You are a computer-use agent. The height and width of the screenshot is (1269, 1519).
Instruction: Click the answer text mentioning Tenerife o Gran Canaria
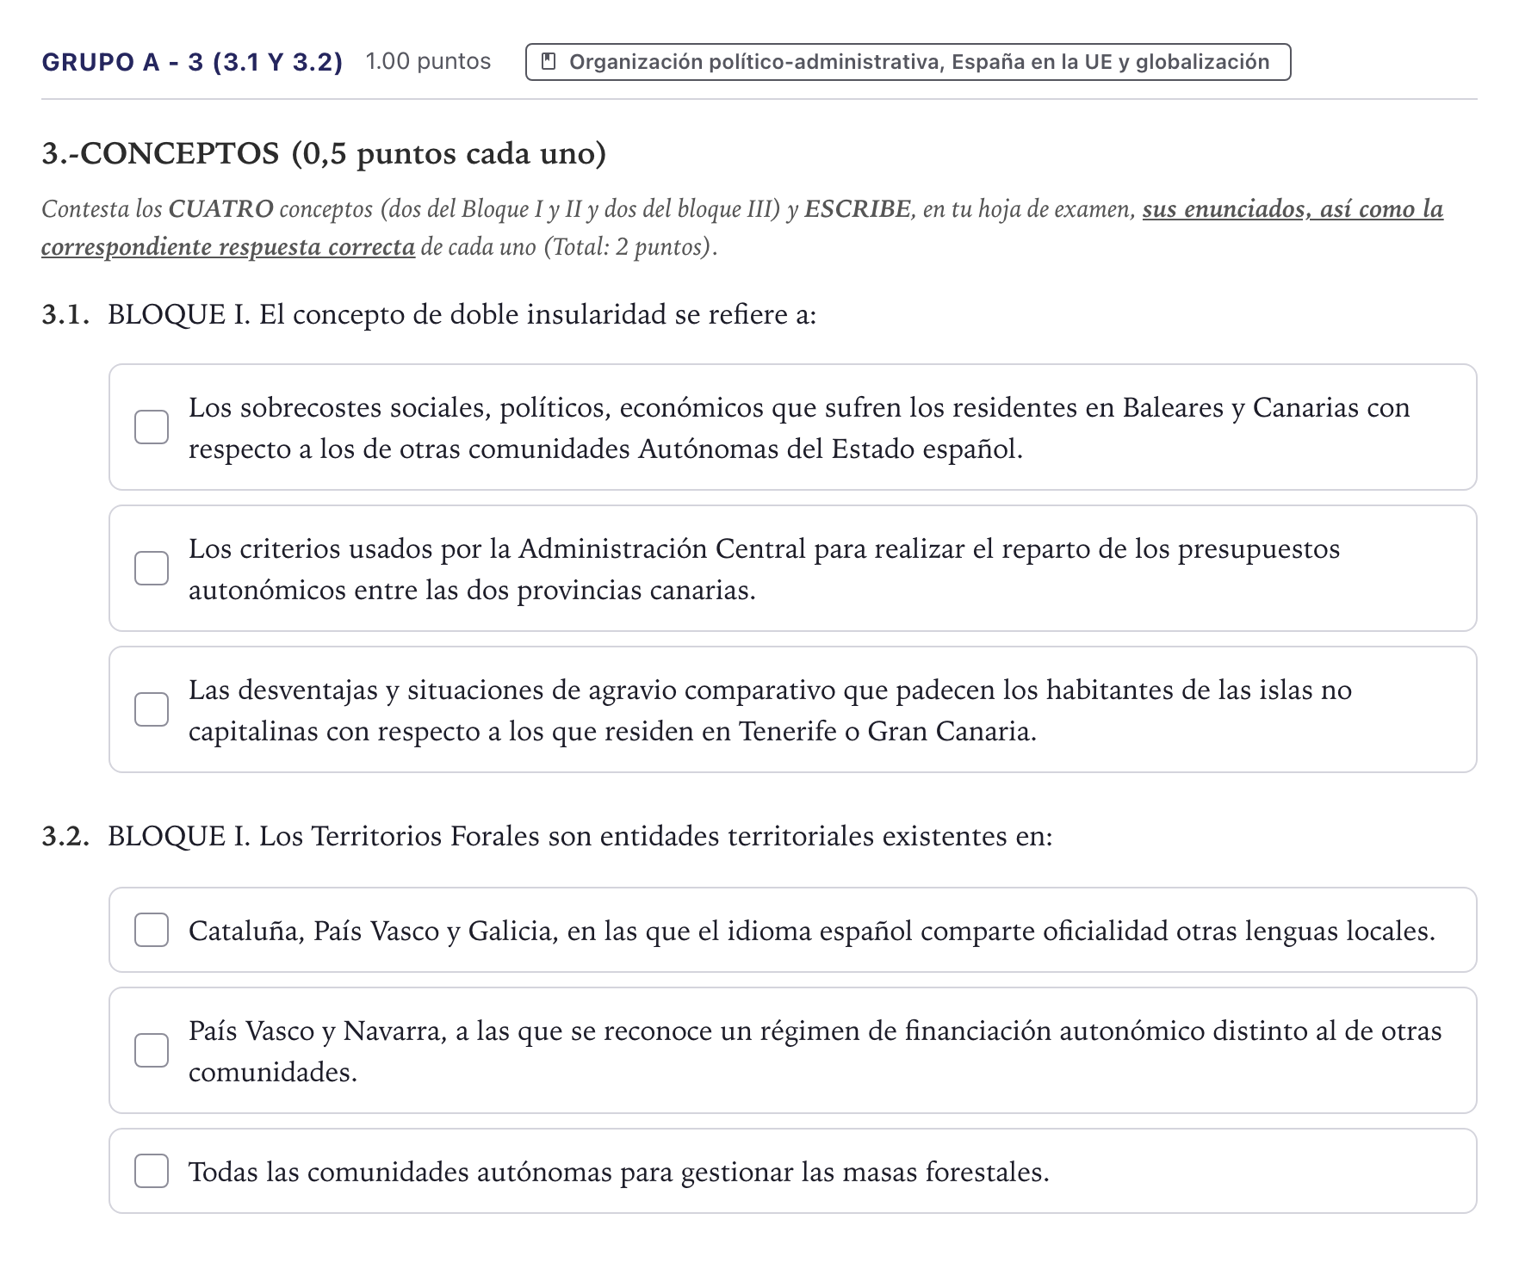click(x=612, y=732)
